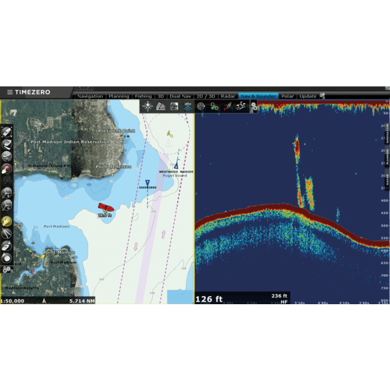Open the marks and routes flags icon
The height and width of the screenshot is (390, 390).
(x=241, y=106)
